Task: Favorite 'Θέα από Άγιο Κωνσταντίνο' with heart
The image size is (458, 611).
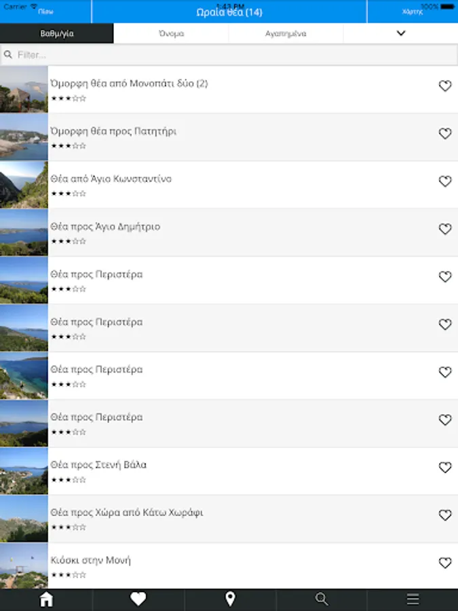Action: (x=445, y=181)
